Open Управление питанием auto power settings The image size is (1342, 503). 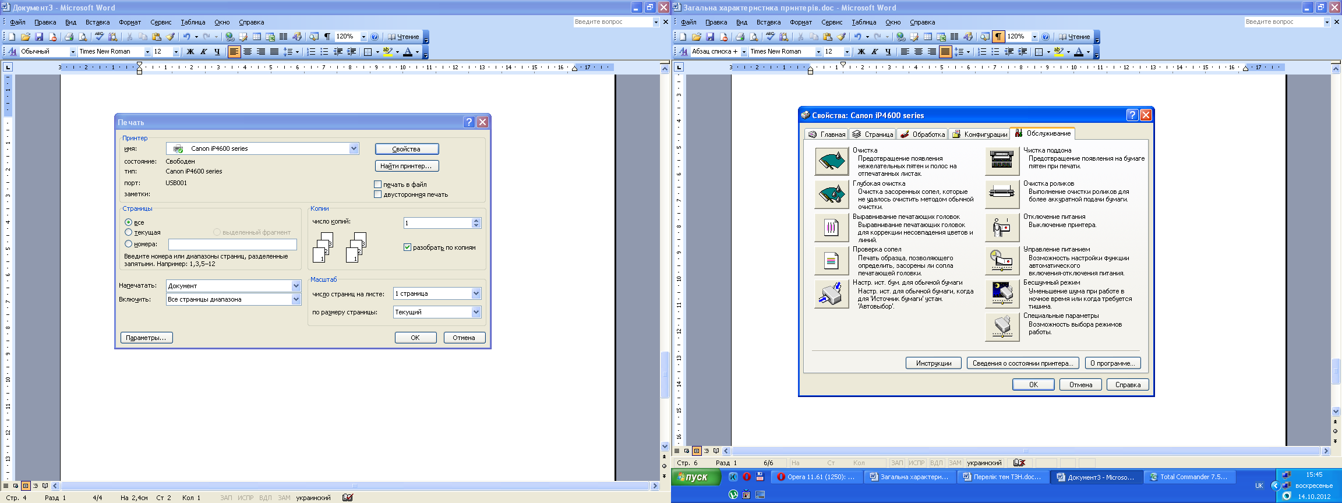point(1002,261)
